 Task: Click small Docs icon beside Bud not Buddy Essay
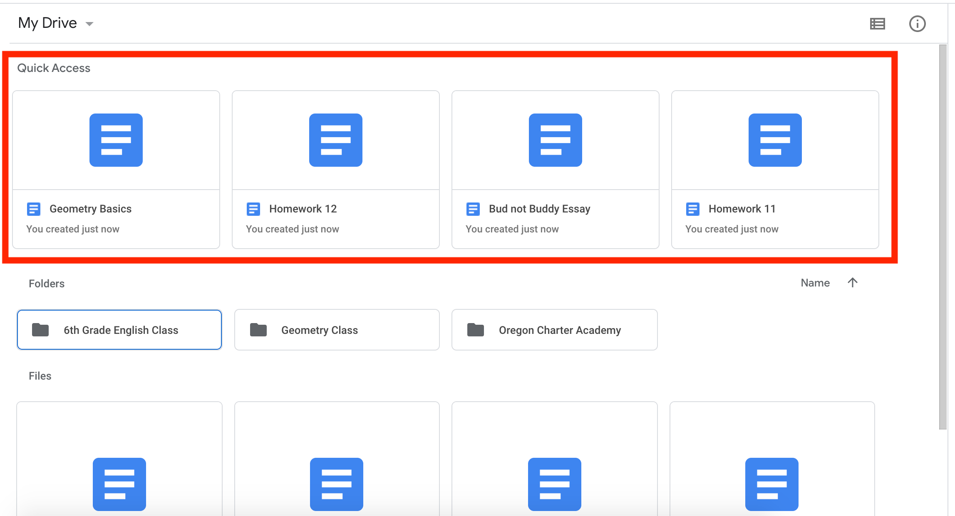tap(473, 209)
